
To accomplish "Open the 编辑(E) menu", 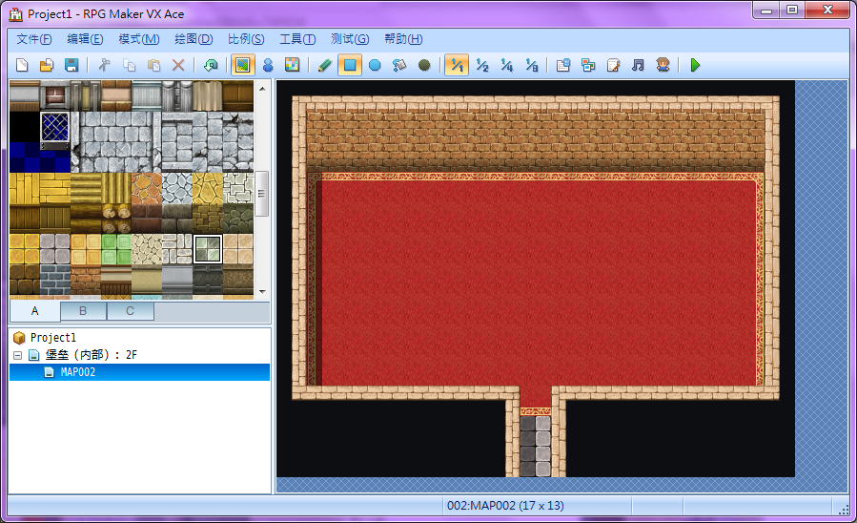I will click(85, 39).
